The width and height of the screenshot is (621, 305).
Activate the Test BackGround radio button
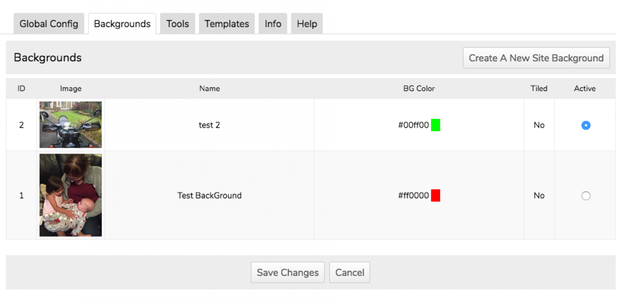(x=586, y=196)
